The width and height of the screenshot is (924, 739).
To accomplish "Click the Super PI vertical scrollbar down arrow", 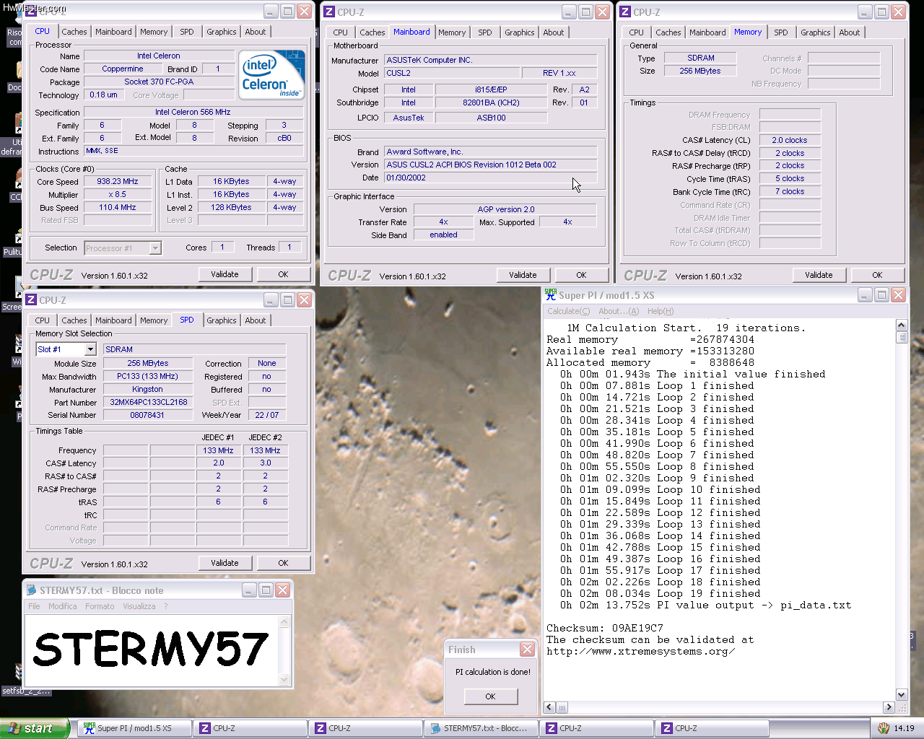I will point(902,694).
